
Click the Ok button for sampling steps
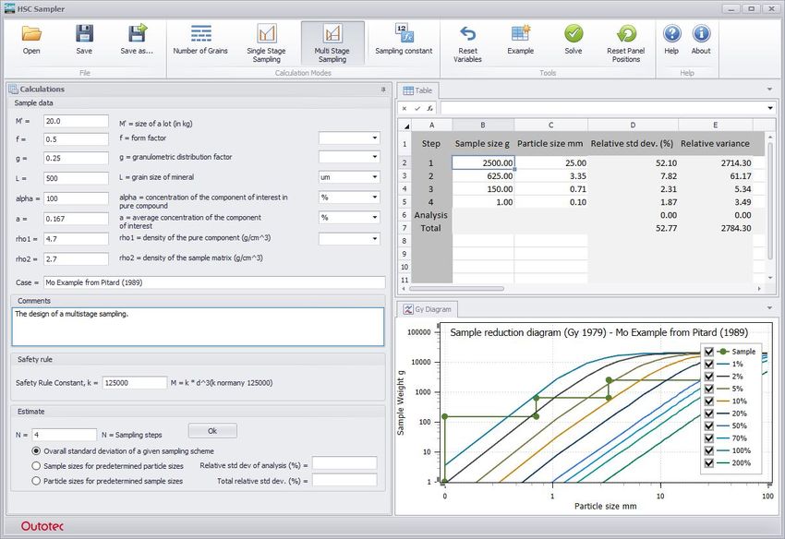click(x=212, y=431)
